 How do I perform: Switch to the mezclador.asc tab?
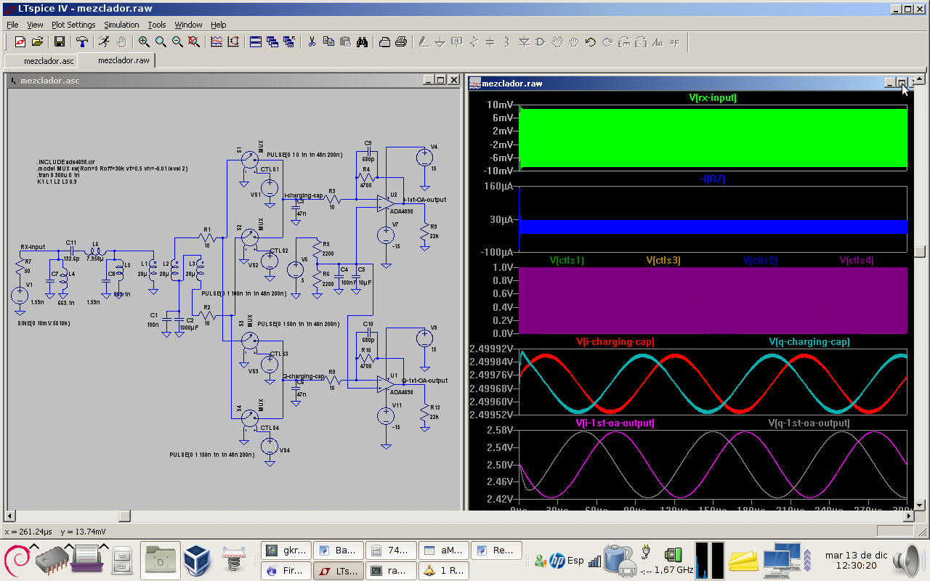[x=49, y=61]
